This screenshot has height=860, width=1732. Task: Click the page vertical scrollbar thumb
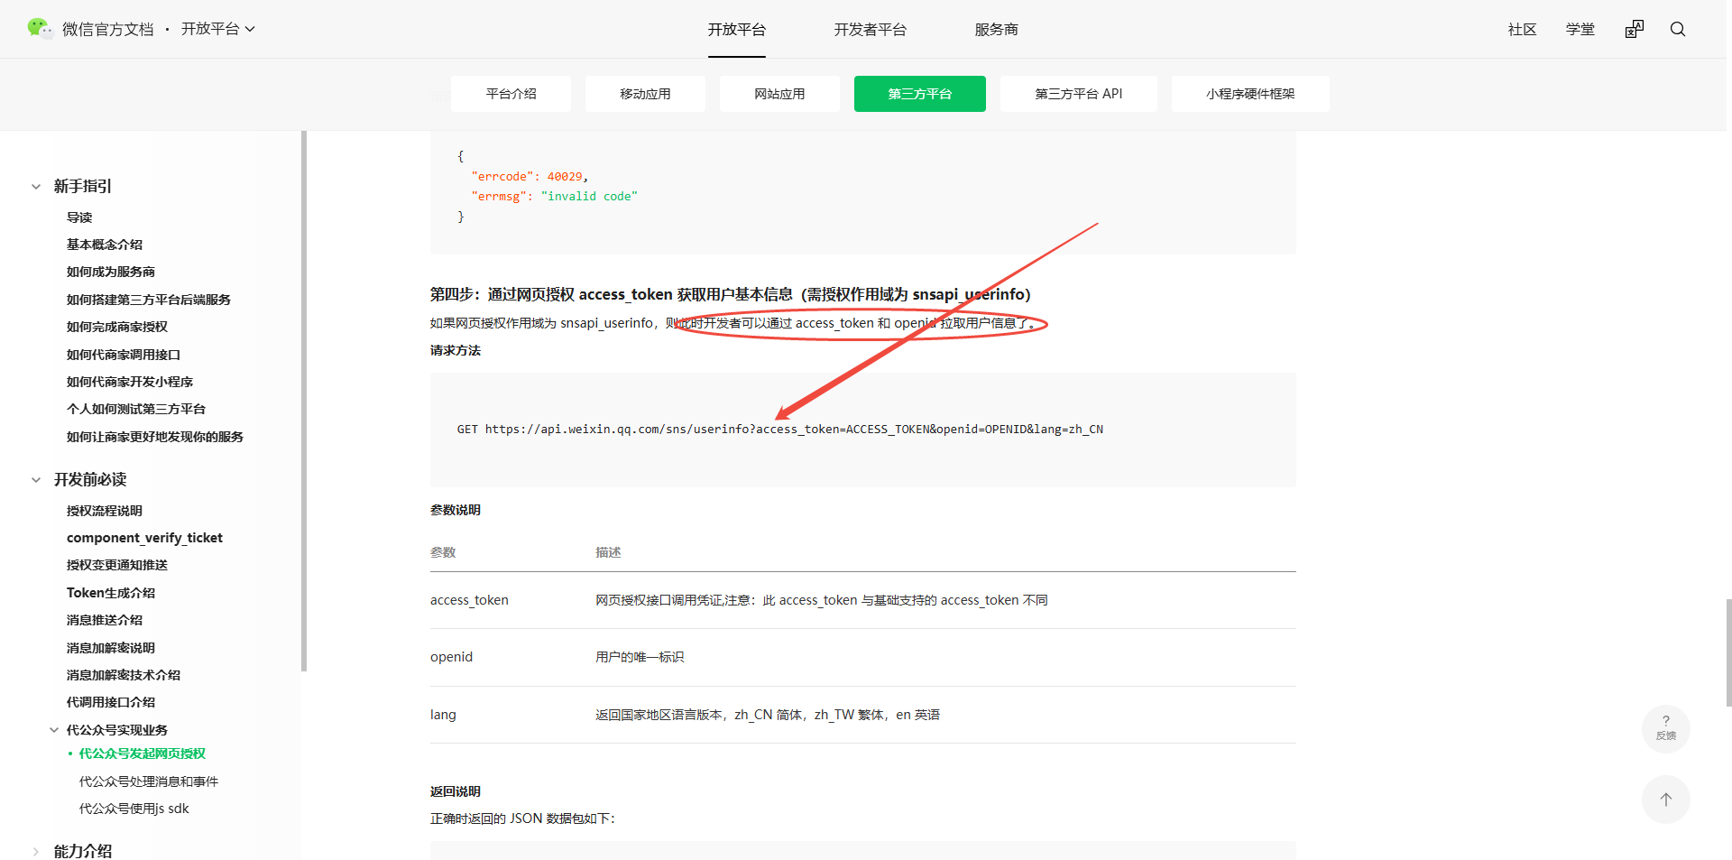(1728, 652)
